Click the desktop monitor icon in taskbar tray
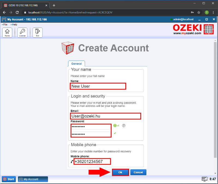Screen dimensions: 218x184 (x=204, y=179)
